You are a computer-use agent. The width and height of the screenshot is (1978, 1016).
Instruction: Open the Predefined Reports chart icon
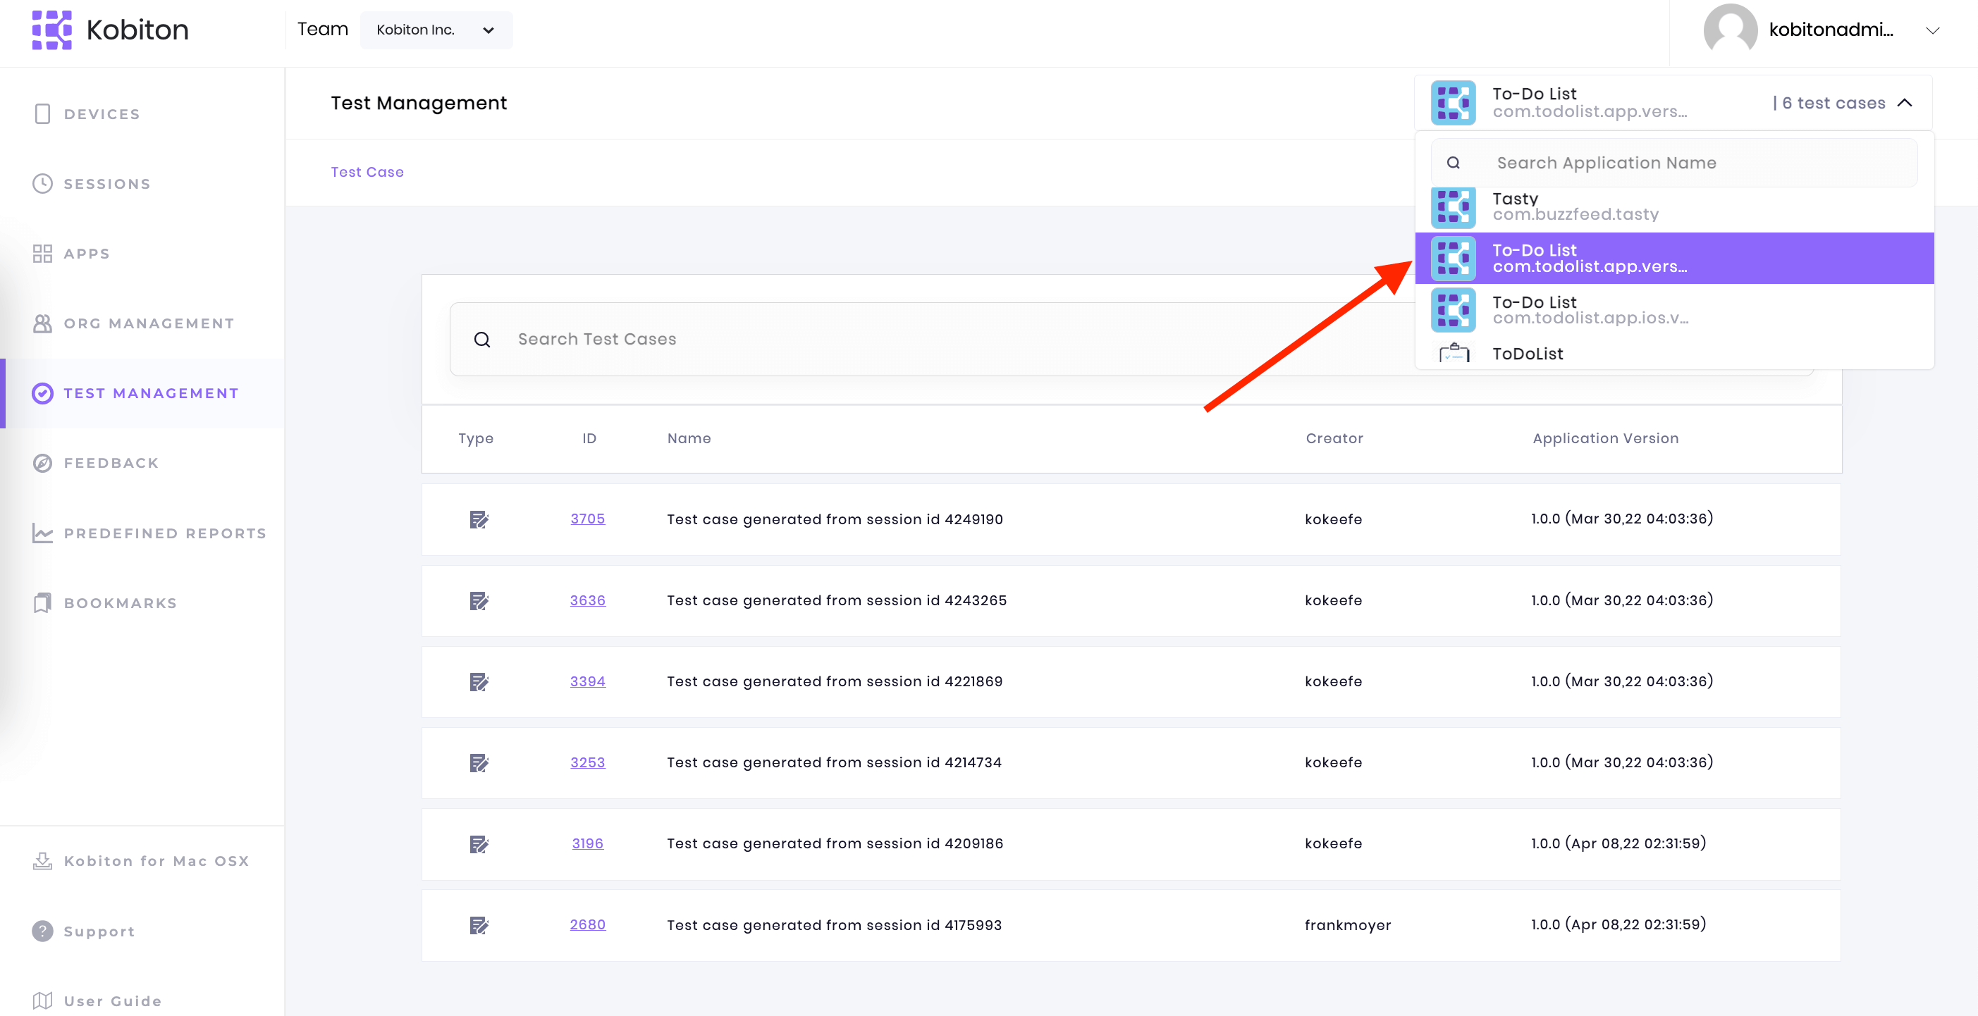click(42, 533)
